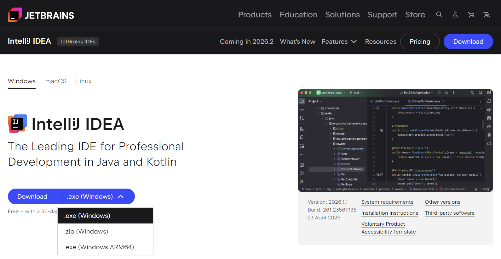Image resolution: width=501 pixels, height=259 pixels.
Task: Click the IDE screenshot preview image
Action: [395, 141]
